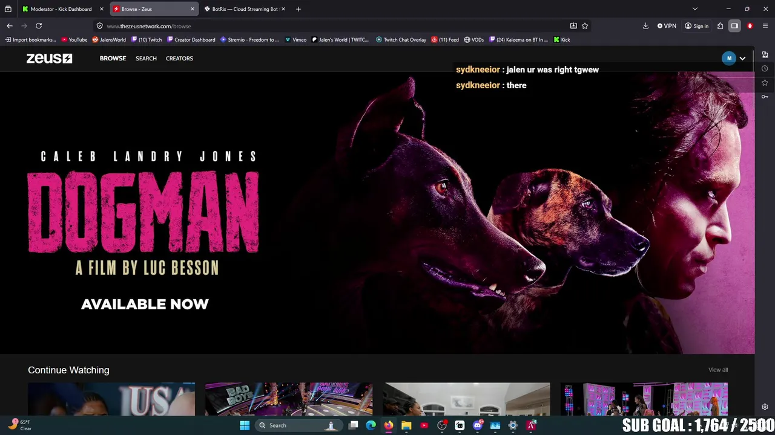Open Discord from the taskbar
Image resolution: width=775 pixels, height=435 pixels.
pyautogui.click(x=477, y=425)
